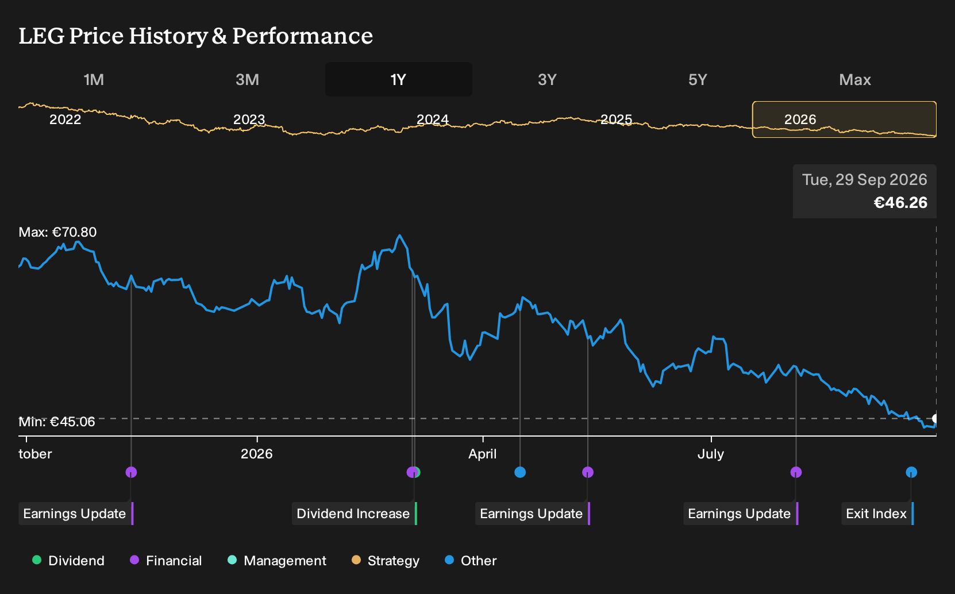Viewport: 955px width, 594px height.
Task: Click the Min: €45.06 label
Action: pyautogui.click(x=57, y=422)
